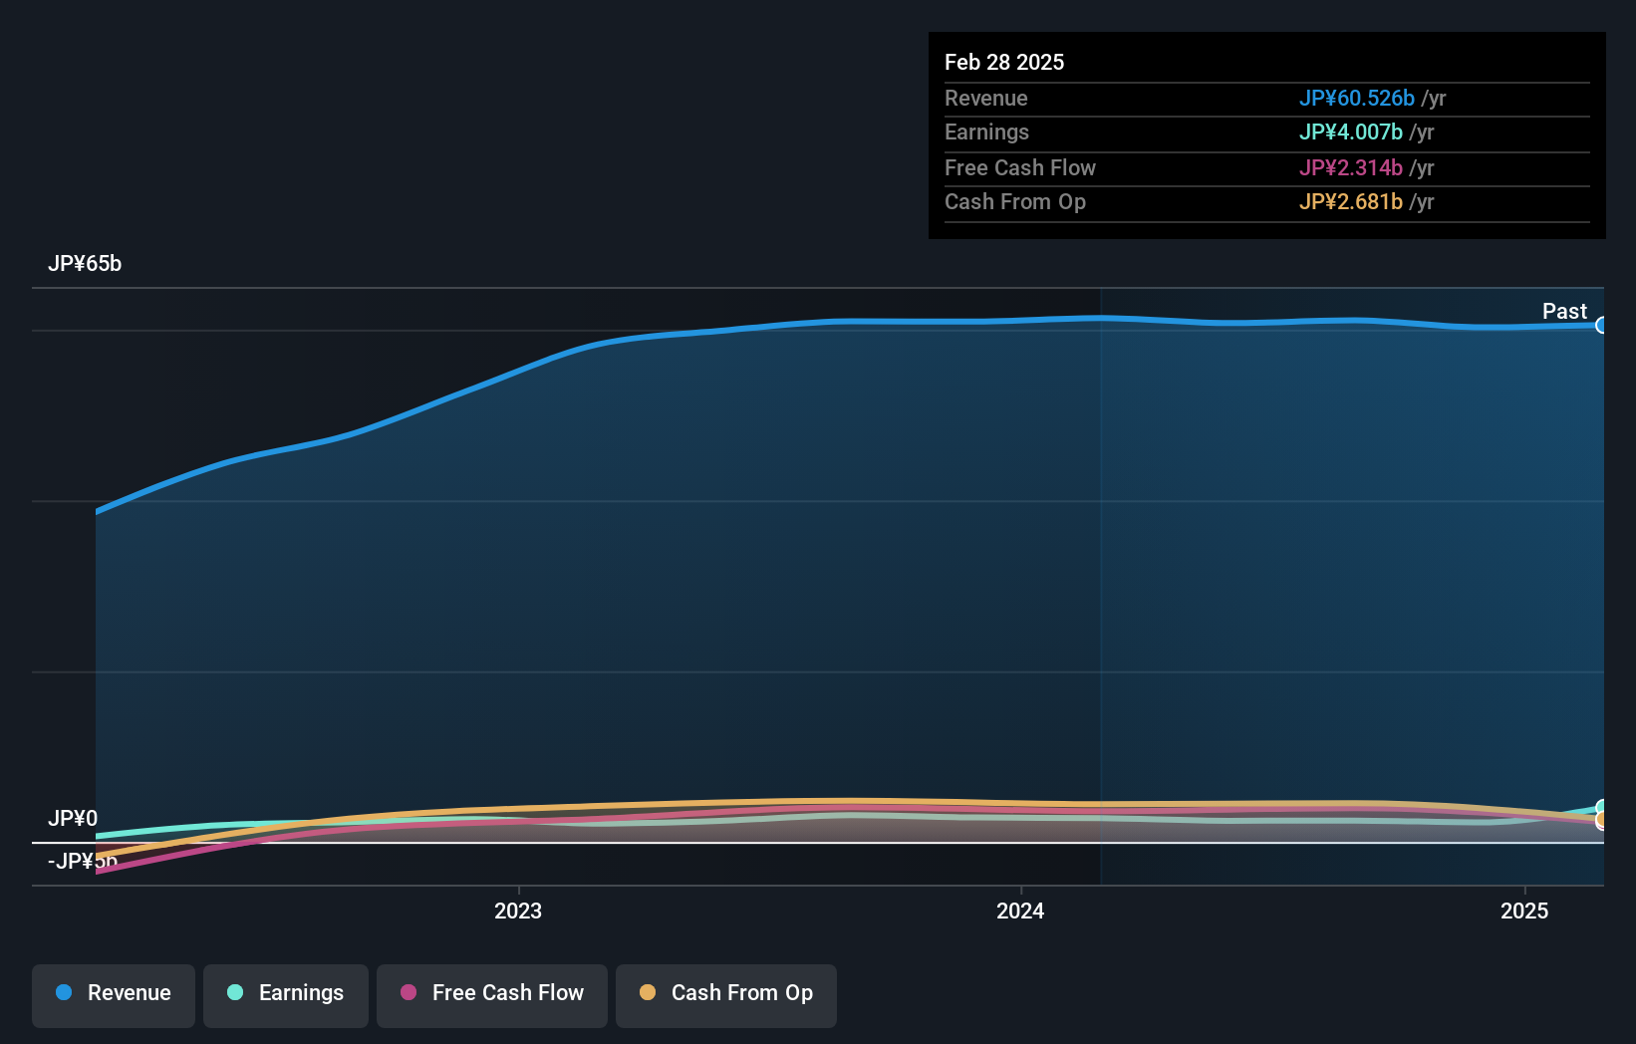Click the blue Revenue endpoint marker
Viewport: 1636px width, 1044px height.
click(x=1602, y=325)
